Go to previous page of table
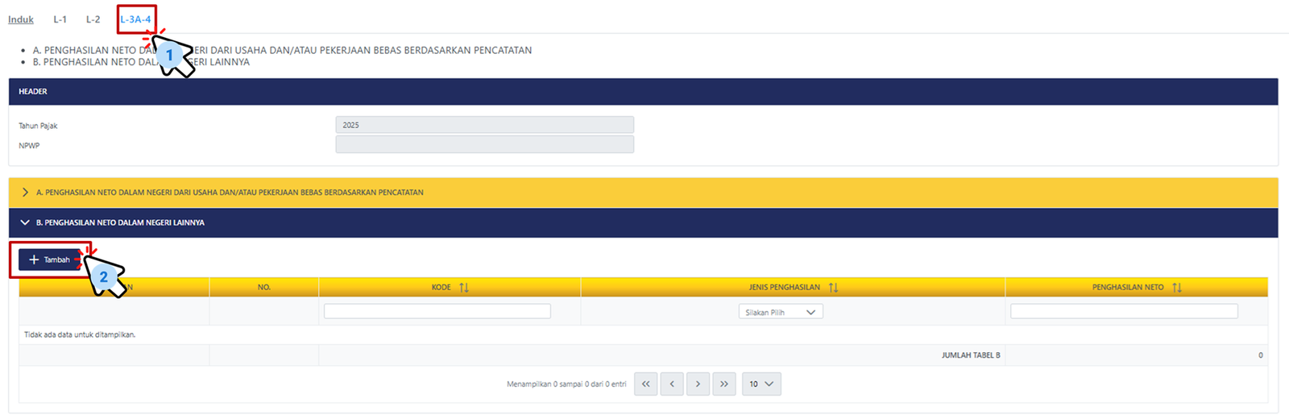The image size is (1289, 419). pos(672,384)
